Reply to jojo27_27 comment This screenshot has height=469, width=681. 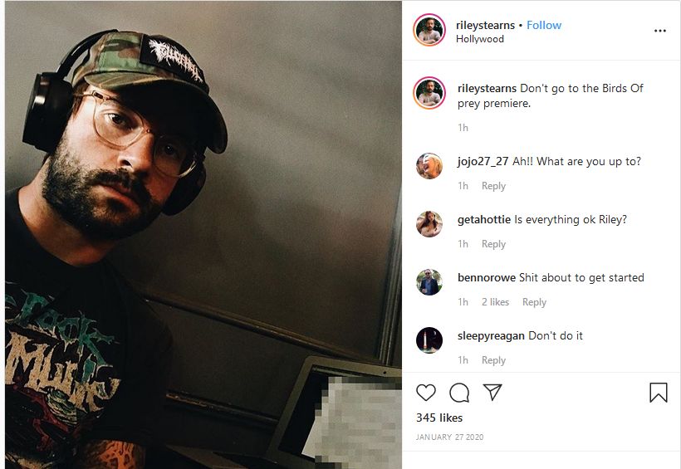click(493, 186)
